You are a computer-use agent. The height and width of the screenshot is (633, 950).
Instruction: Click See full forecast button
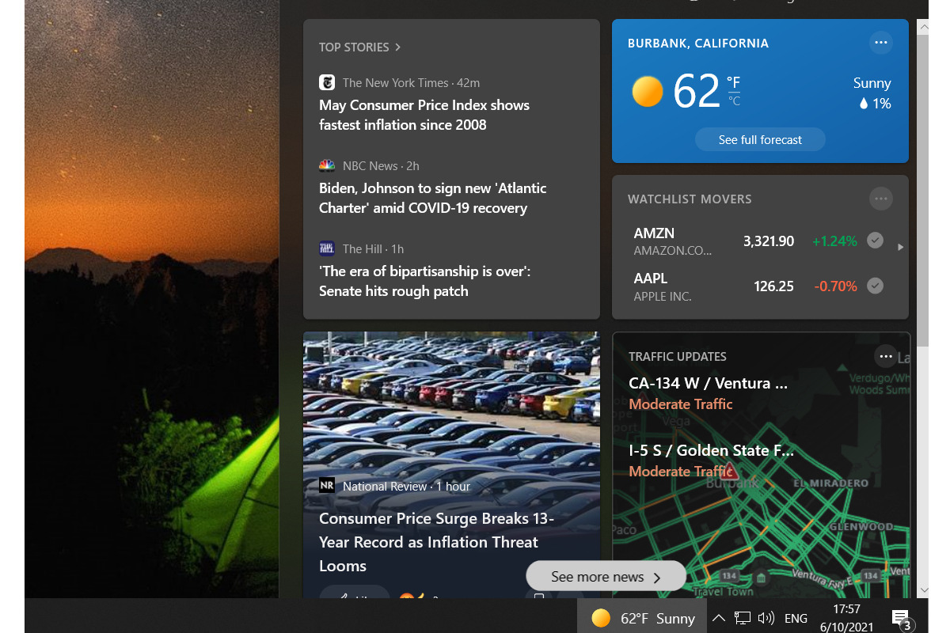click(760, 139)
